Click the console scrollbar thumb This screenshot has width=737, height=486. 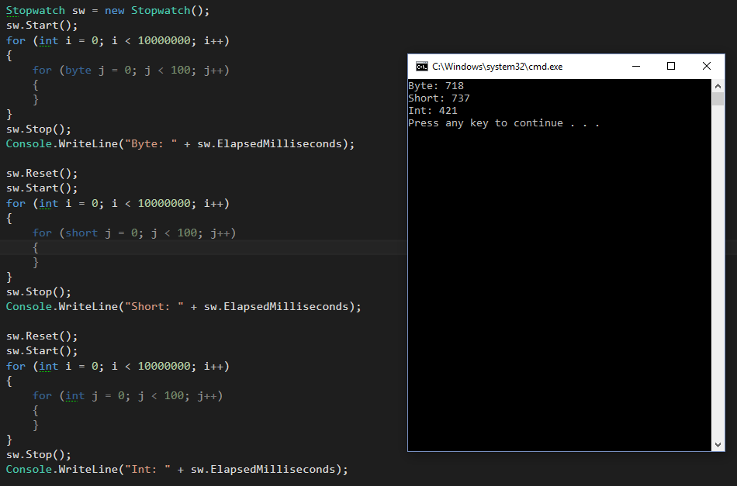click(x=718, y=98)
